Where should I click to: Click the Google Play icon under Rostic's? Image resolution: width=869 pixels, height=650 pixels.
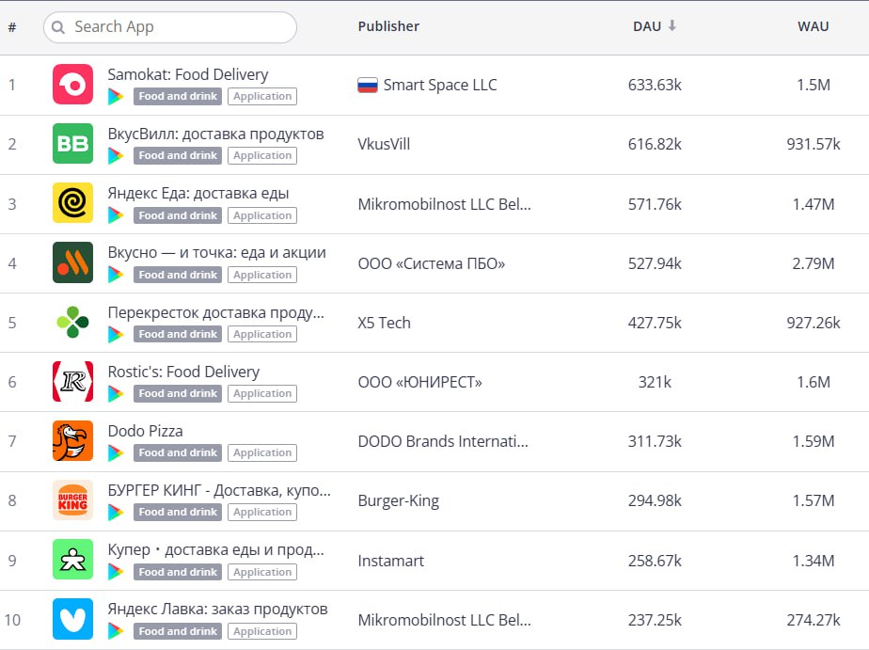(x=116, y=393)
